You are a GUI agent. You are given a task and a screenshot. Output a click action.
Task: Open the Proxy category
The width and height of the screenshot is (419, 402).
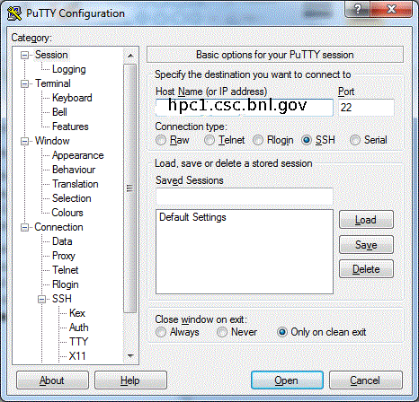pyautogui.click(x=63, y=256)
